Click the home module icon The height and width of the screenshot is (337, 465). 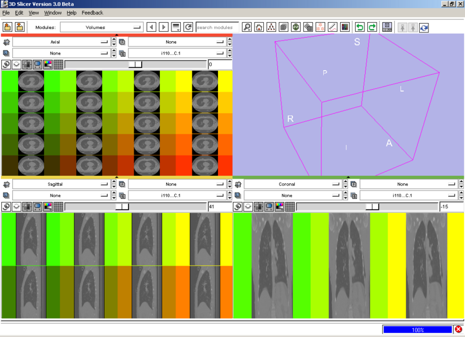pyautogui.click(x=259, y=26)
